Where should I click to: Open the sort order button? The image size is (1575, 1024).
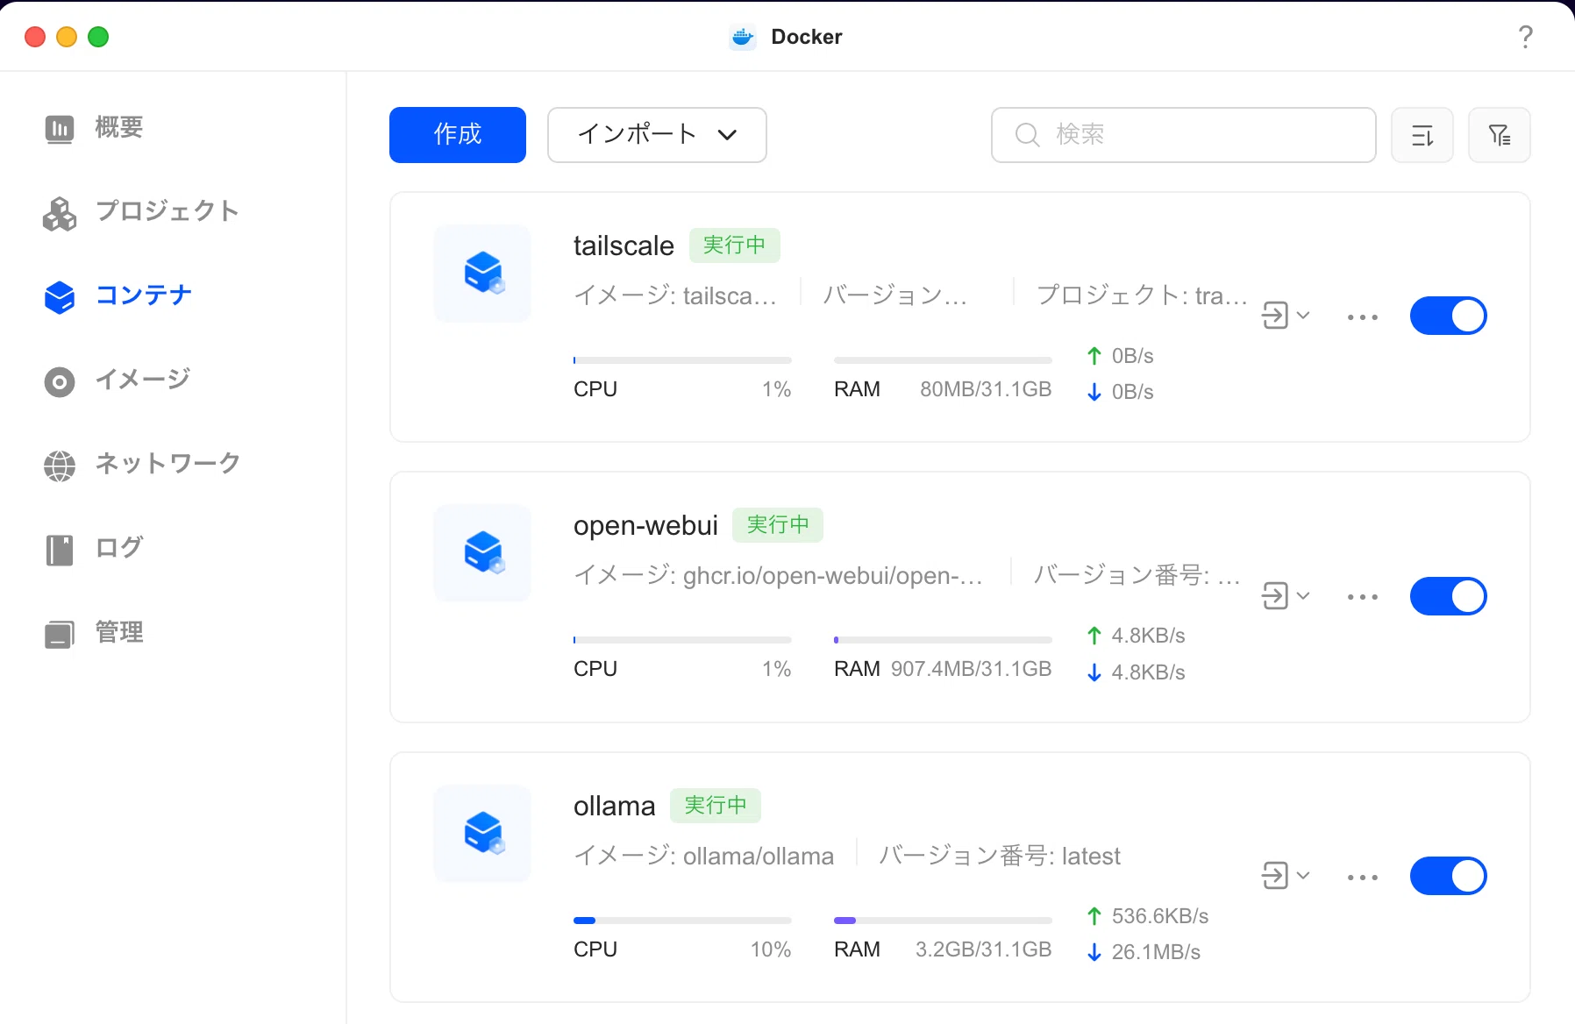(x=1422, y=135)
